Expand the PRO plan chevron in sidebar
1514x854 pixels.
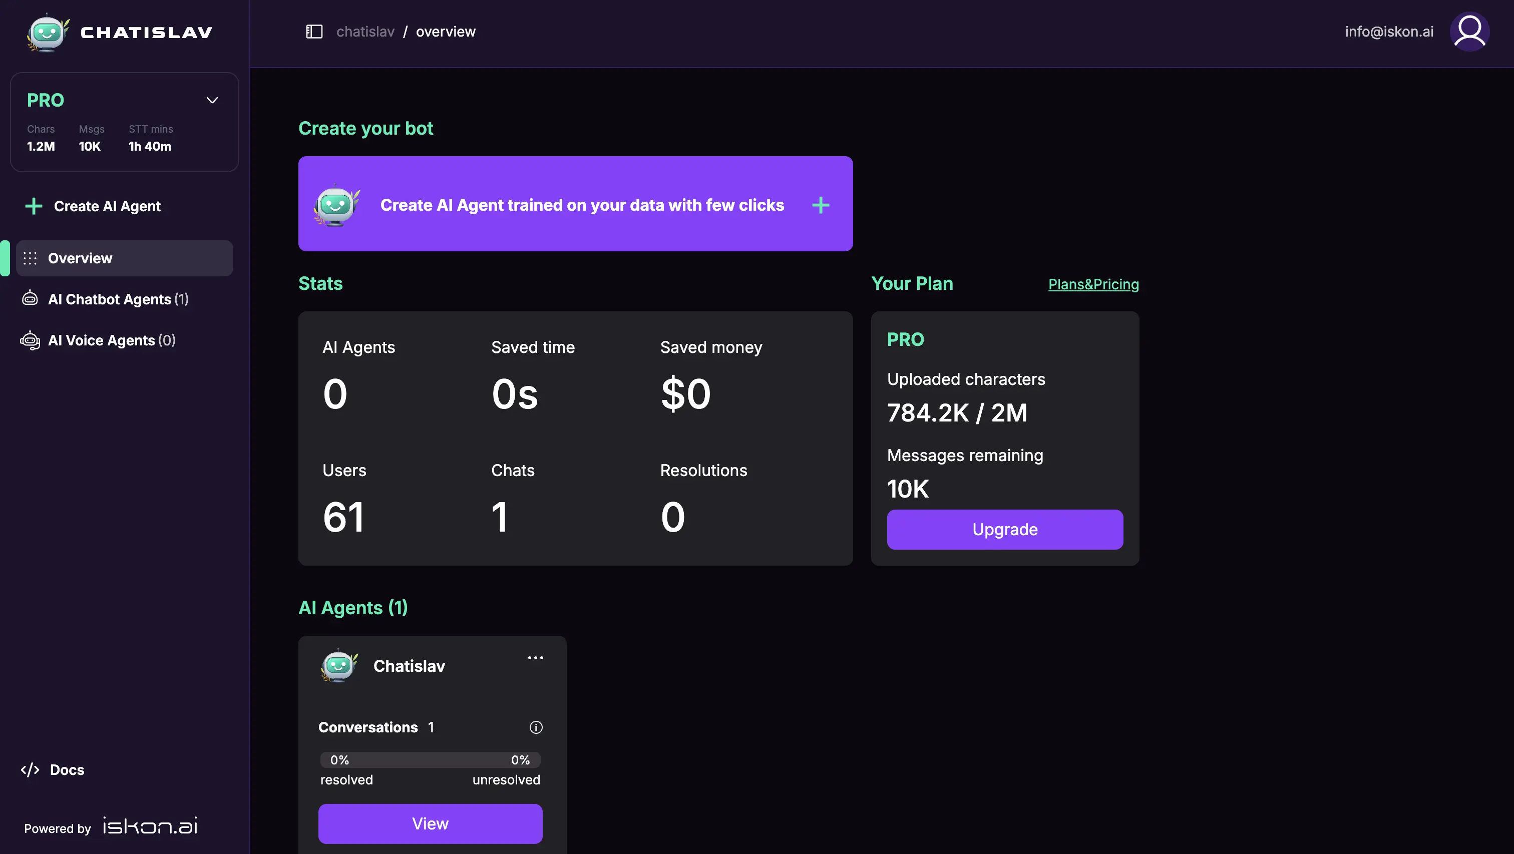(212, 101)
